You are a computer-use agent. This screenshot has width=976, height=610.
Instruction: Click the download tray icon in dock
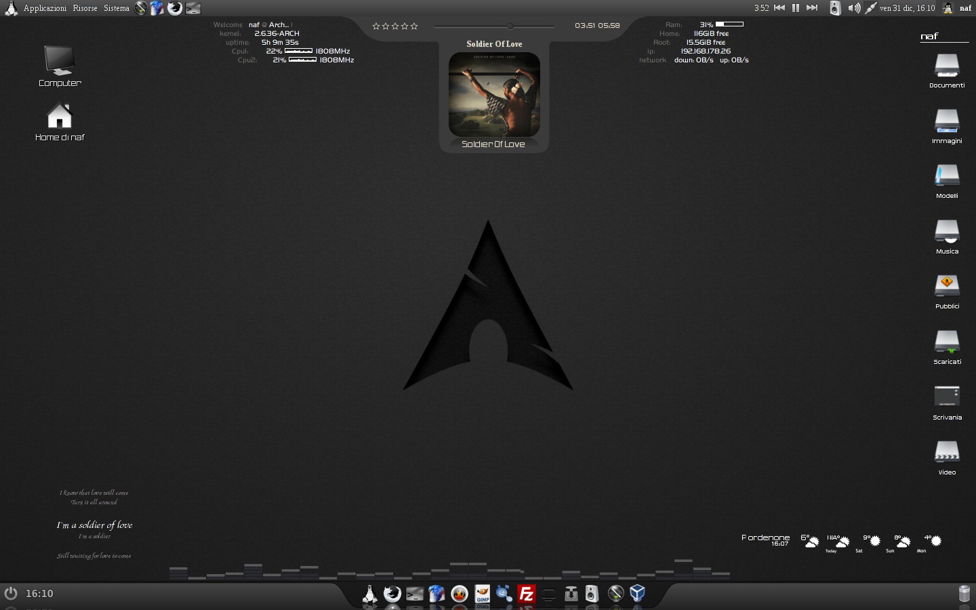pyautogui.click(x=571, y=594)
